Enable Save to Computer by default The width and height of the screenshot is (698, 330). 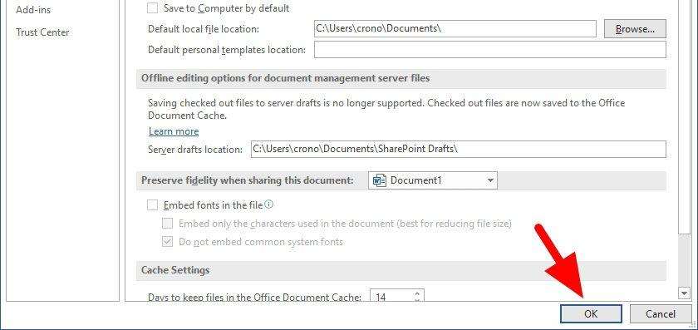(x=152, y=8)
